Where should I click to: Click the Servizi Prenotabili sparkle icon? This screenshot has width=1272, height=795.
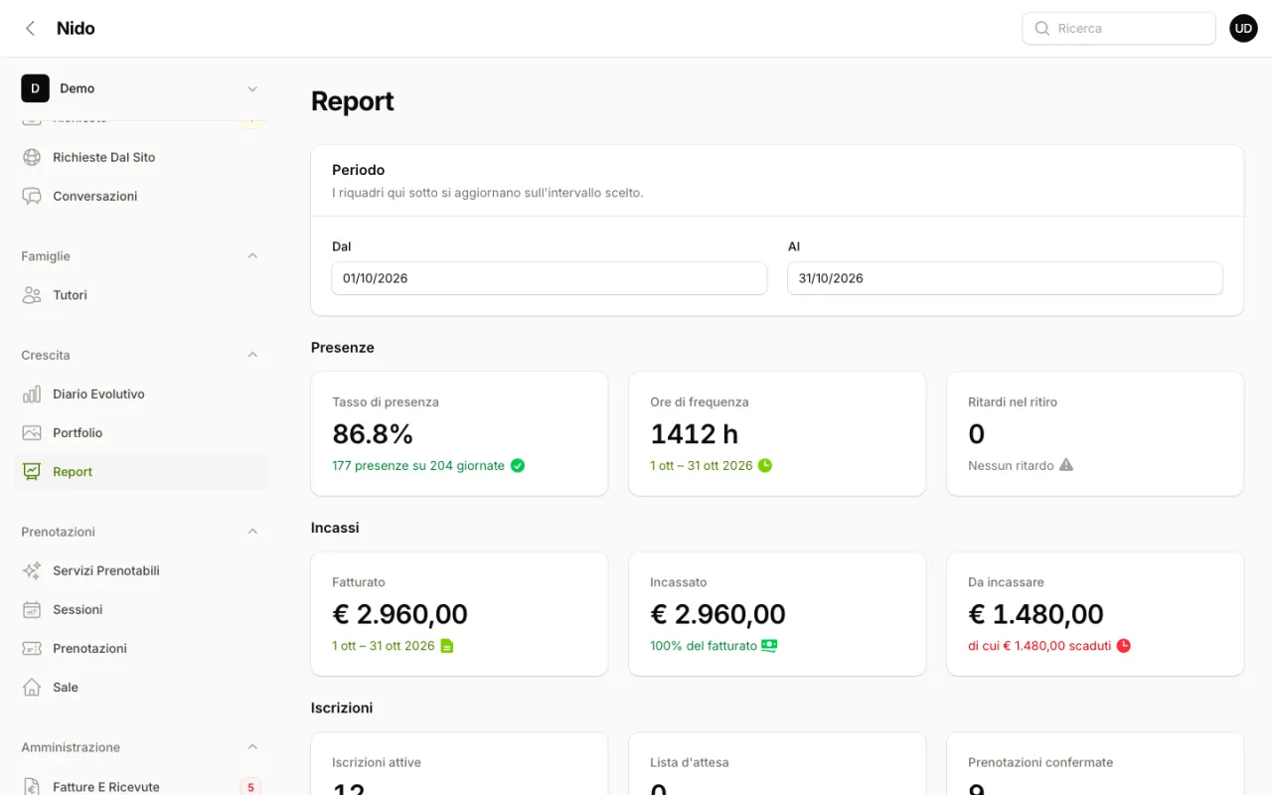32,570
